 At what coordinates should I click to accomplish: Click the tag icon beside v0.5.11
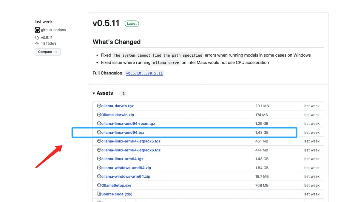click(x=37, y=38)
